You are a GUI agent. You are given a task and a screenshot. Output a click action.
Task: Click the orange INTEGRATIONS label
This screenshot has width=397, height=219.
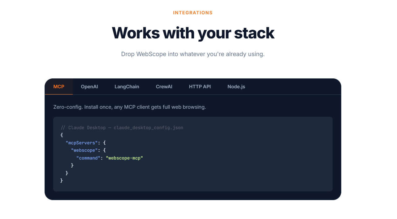193,13
